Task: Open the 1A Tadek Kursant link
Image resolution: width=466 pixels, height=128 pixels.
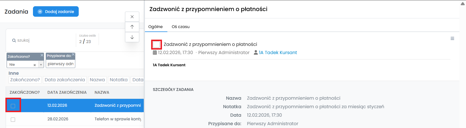Action: point(278,52)
